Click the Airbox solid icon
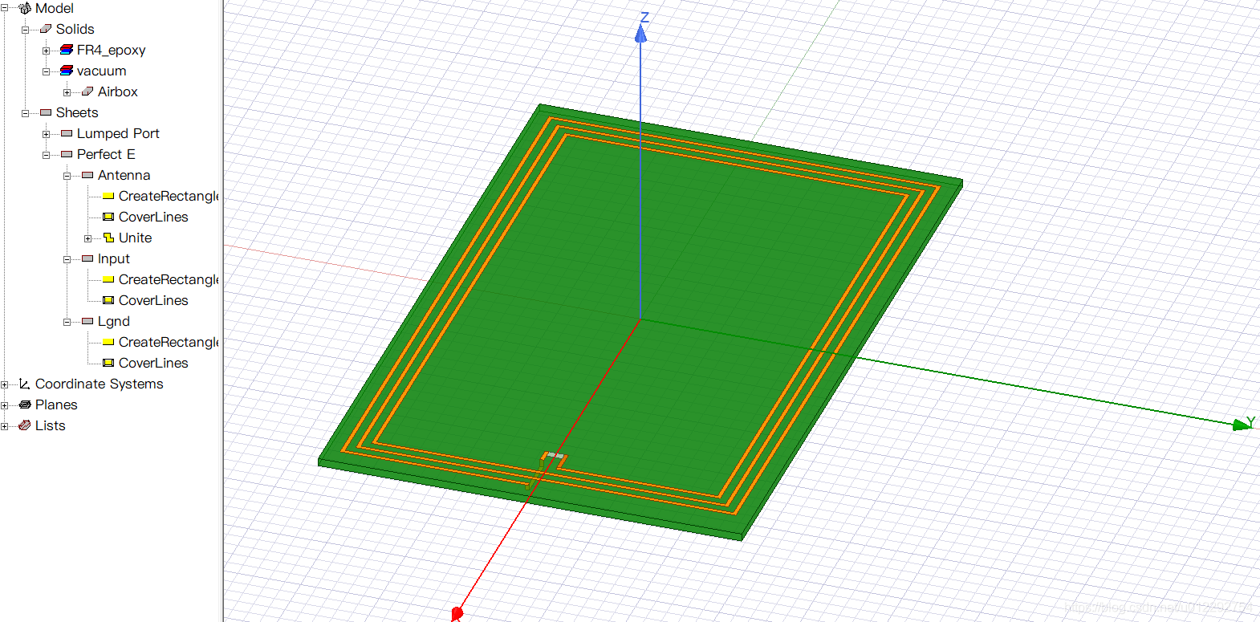 point(87,91)
